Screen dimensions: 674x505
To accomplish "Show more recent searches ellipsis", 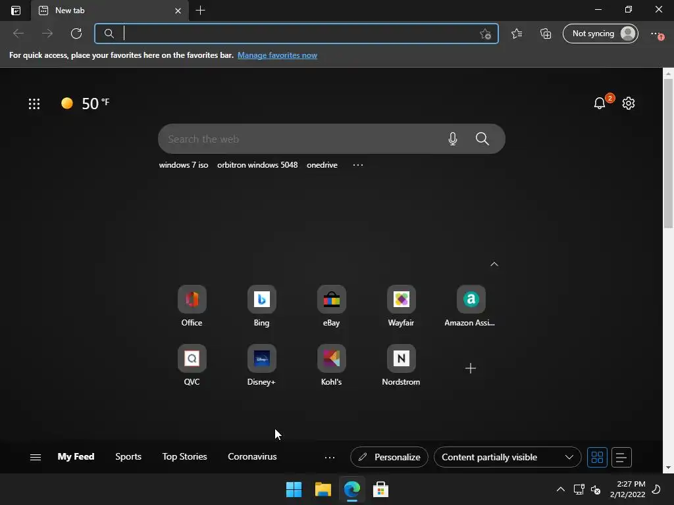I will pos(358,165).
